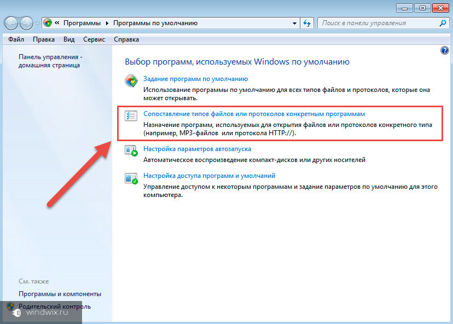Open Настройка параметров автозапуска link

(197, 149)
